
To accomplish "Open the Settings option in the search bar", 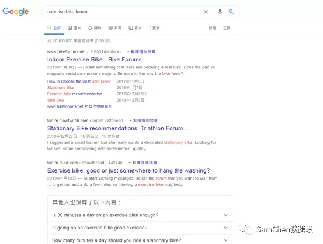I will coord(213,28).
